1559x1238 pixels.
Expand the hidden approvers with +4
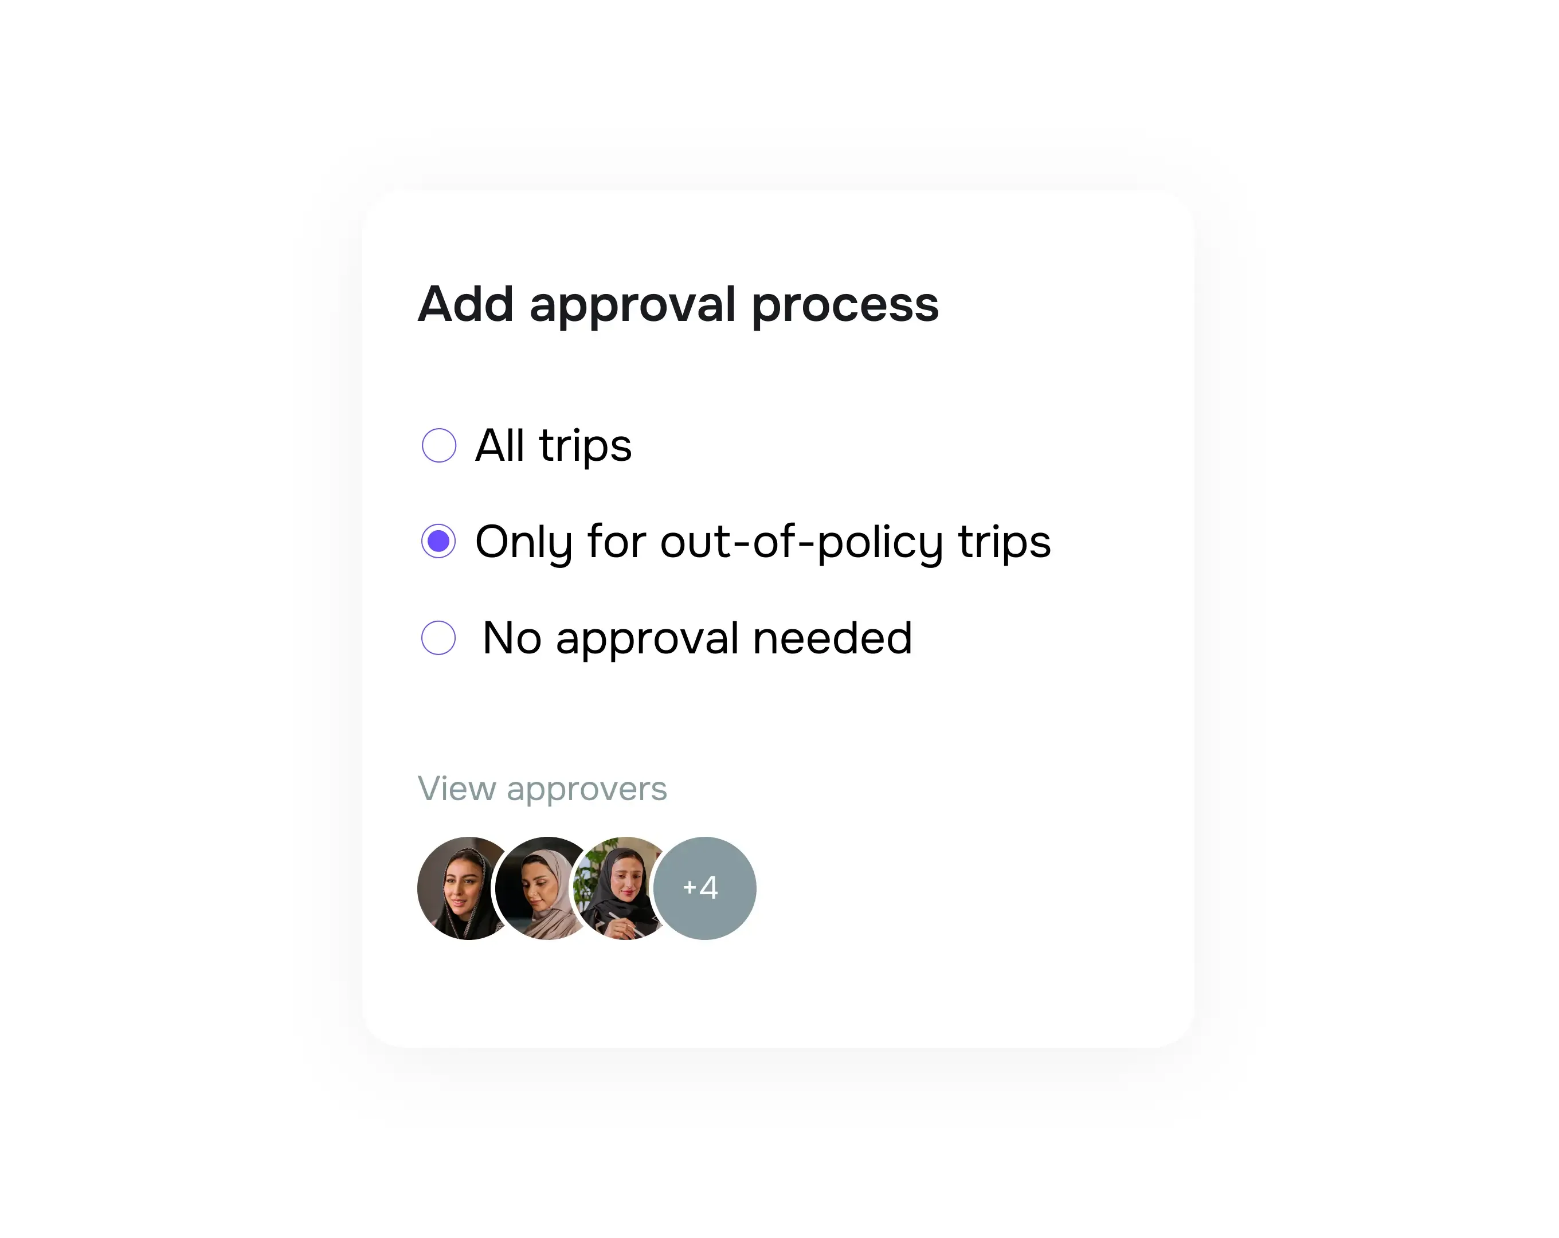click(704, 888)
